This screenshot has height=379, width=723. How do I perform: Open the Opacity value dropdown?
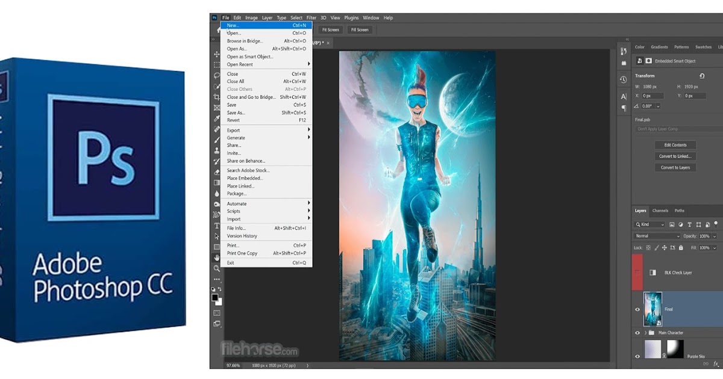pyautogui.click(x=715, y=236)
